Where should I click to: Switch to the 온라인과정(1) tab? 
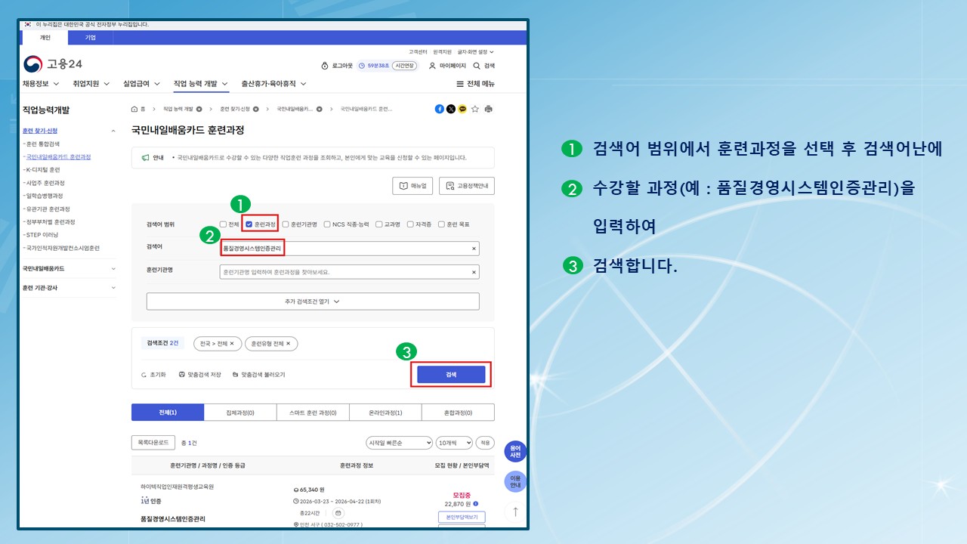click(x=385, y=413)
